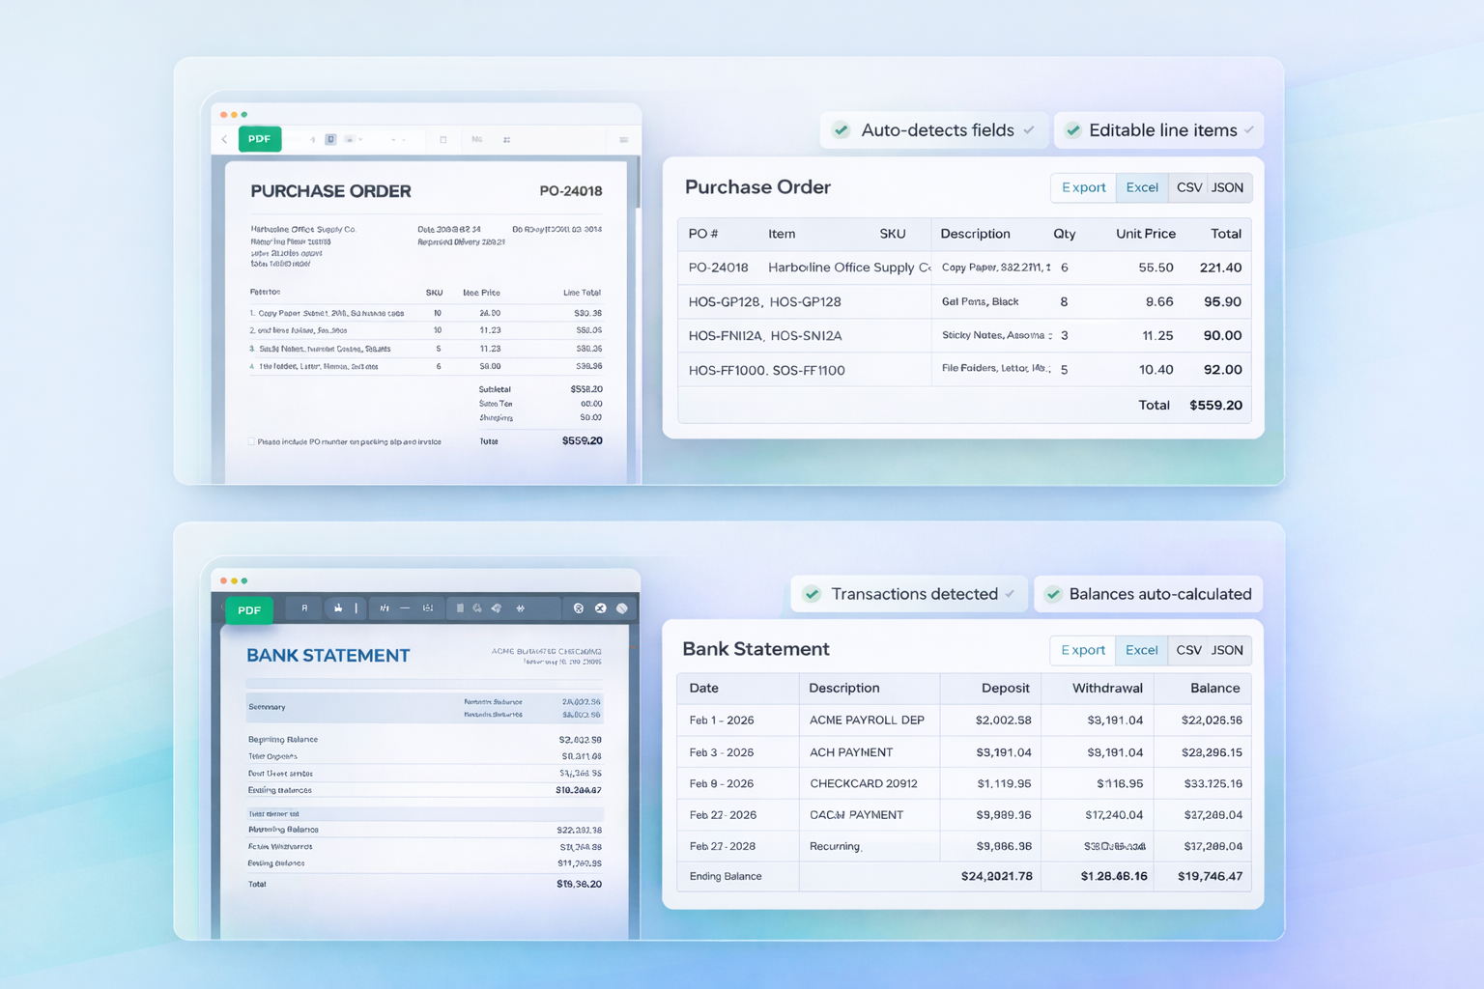Click the green PDF badge on the purchase order
Screen dimensions: 1484x989
(x=259, y=138)
